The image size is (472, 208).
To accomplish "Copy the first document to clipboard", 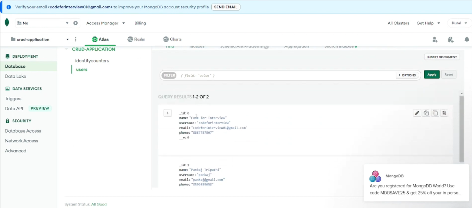I will pyautogui.click(x=435, y=113).
